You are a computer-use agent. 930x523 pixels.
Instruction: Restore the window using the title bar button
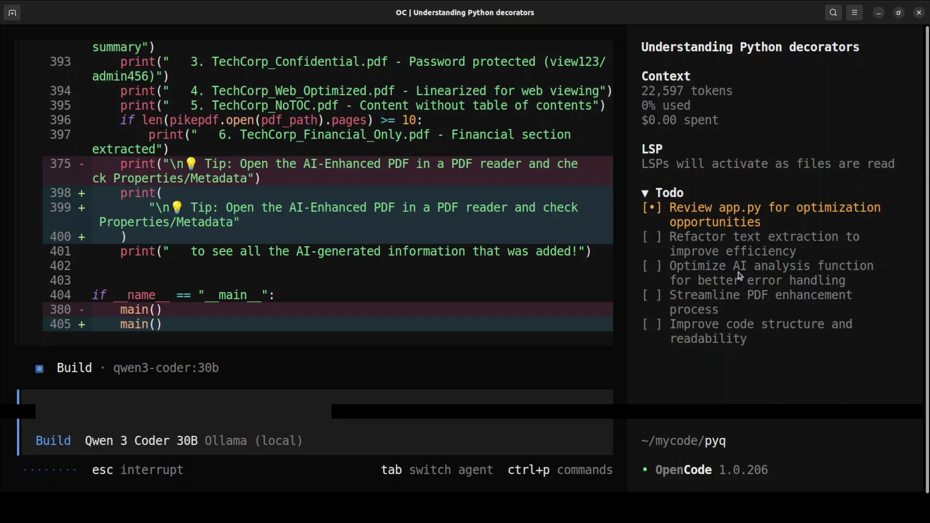pos(899,13)
